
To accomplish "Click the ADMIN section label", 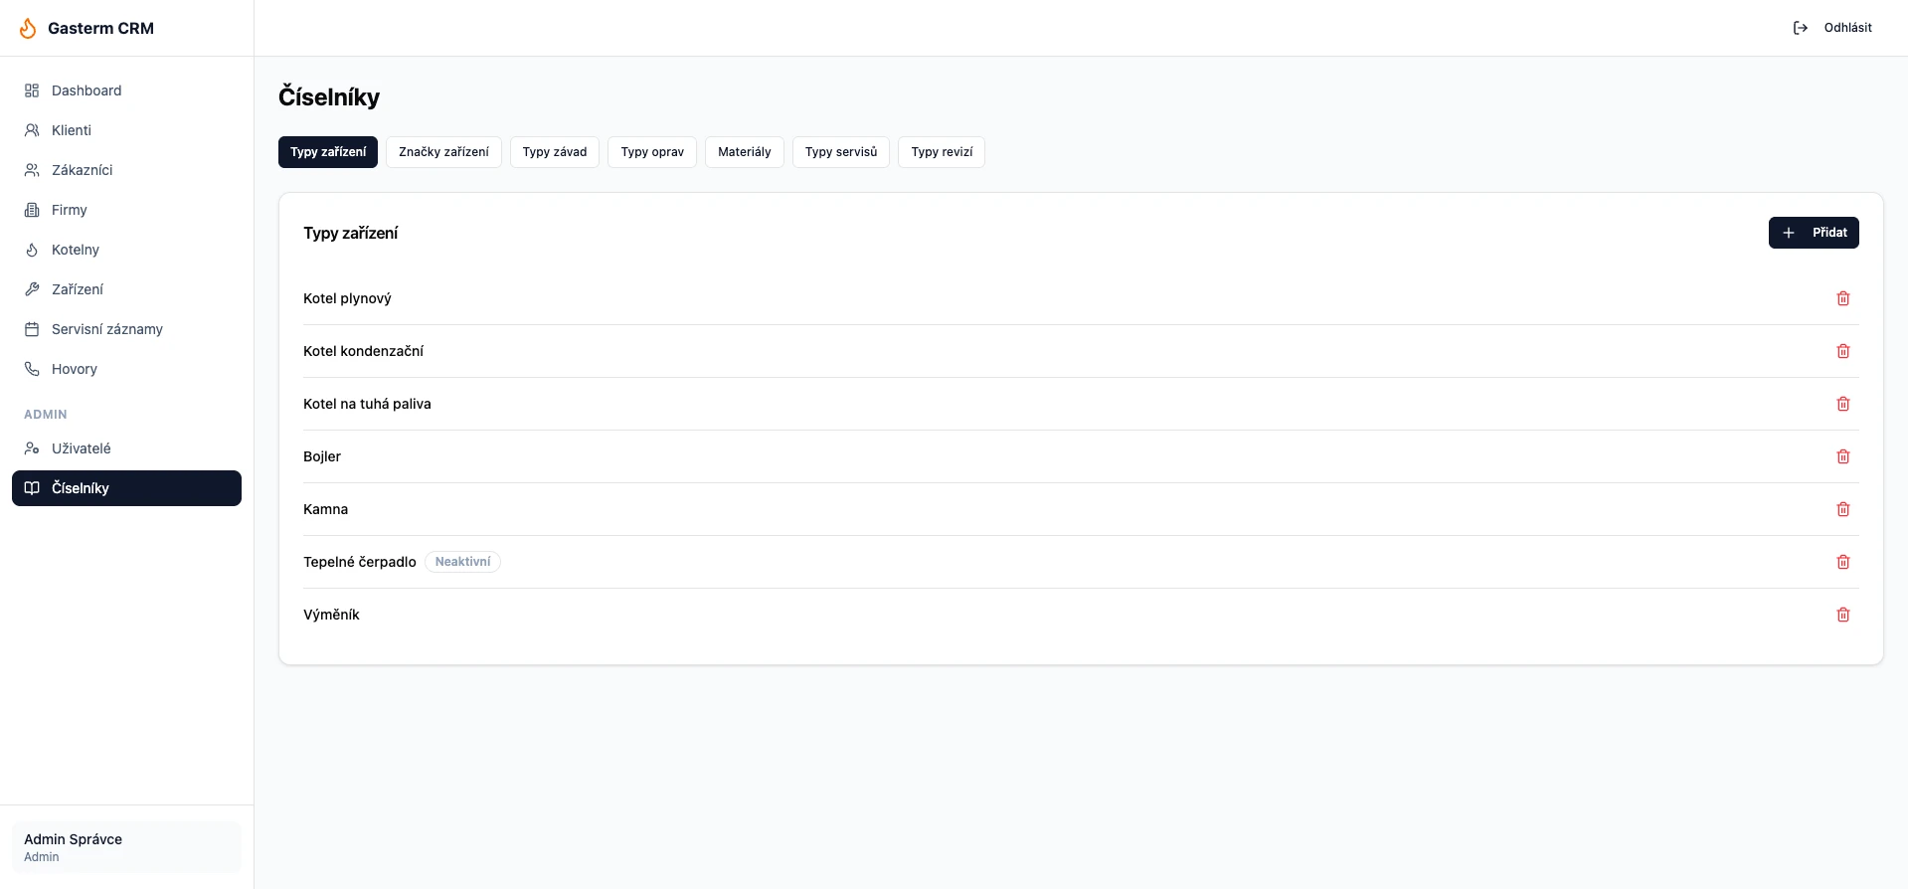I will (46, 415).
